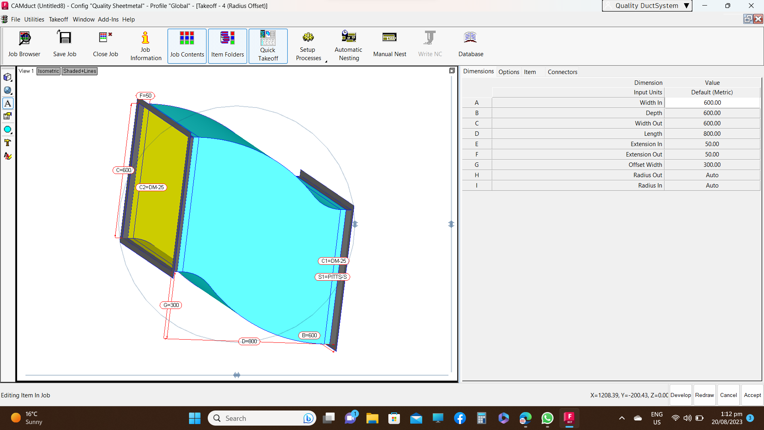Open the Isometric view selector
Image resolution: width=764 pixels, height=430 pixels.
coord(49,71)
